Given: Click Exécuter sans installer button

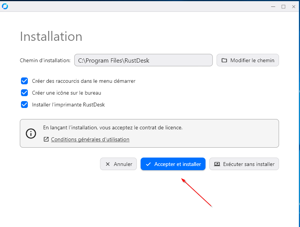Looking at the screenshot, I should (x=244, y=164).
